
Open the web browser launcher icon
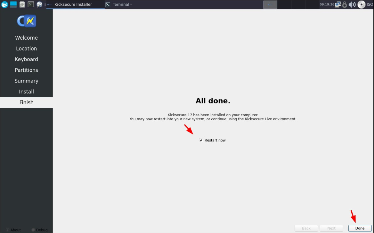tap(39, 5)
